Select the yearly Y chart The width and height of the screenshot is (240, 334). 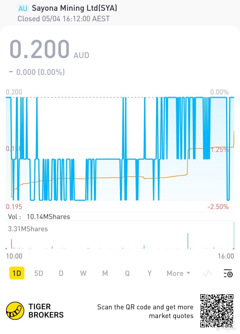coord(149,273)
